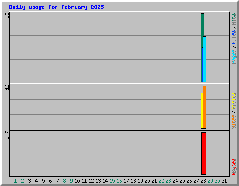Click day label '16' on the x-axis
This screenshot has width=239, height=186.
(119, 181)
